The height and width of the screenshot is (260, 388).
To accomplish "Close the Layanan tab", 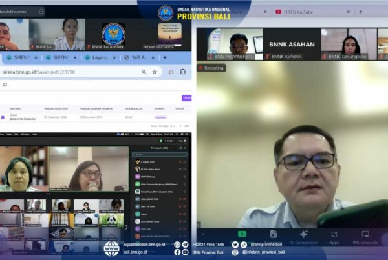I will pyautogui.click(x=114, y=57).
